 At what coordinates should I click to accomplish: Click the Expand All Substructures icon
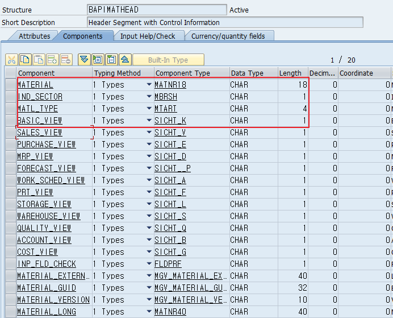(x=98, y=60)
